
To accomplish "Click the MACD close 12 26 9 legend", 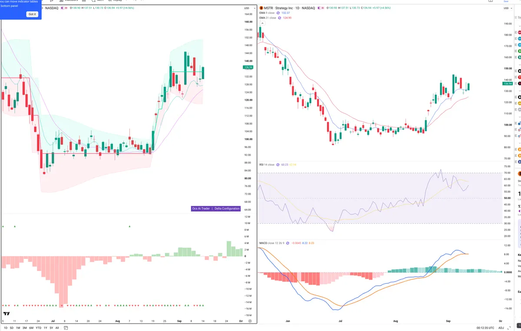I will point(273,243).
